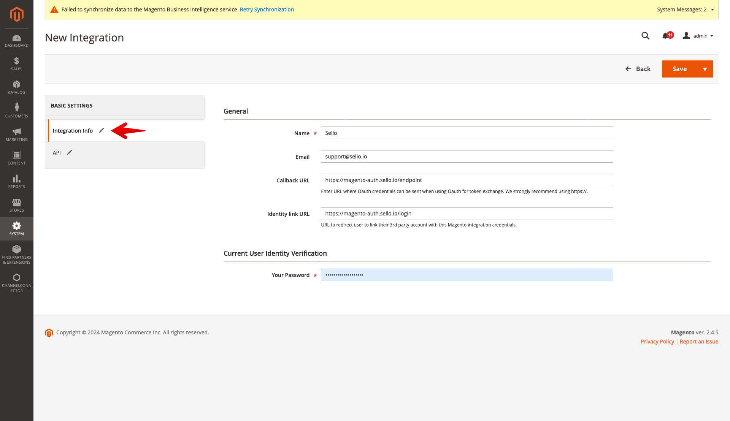Click the Save button

tap(679, 69)
